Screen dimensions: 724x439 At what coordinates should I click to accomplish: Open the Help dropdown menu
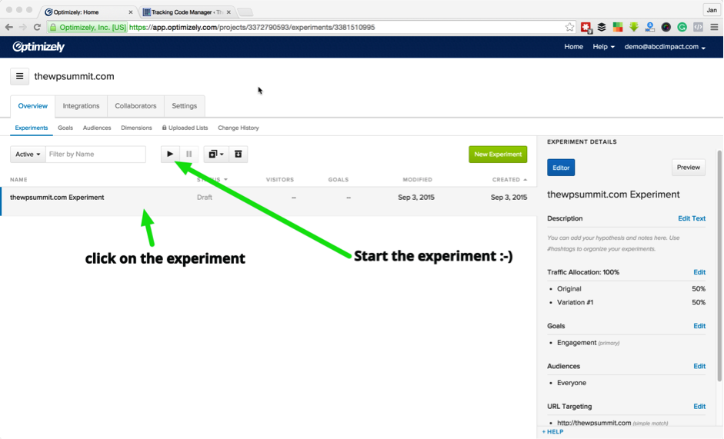coord(603,47)
